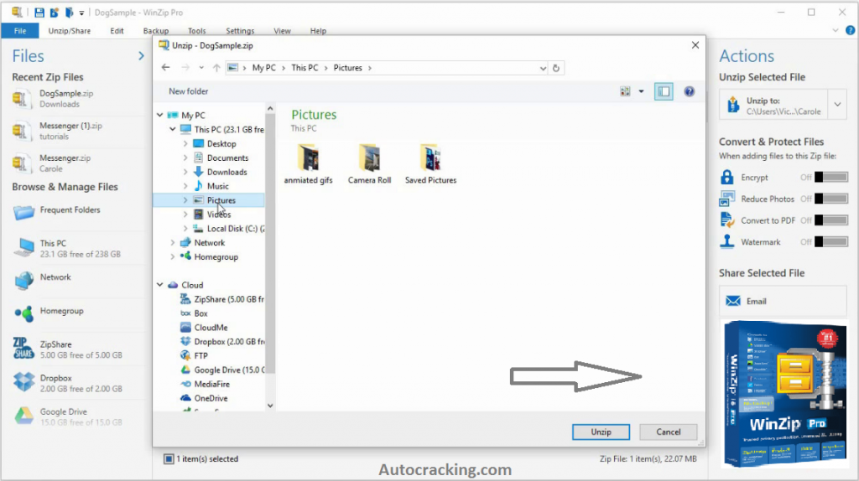859x481 pixels.
Task: Click This PC breadcrumb segment
Action: (305, 68)
